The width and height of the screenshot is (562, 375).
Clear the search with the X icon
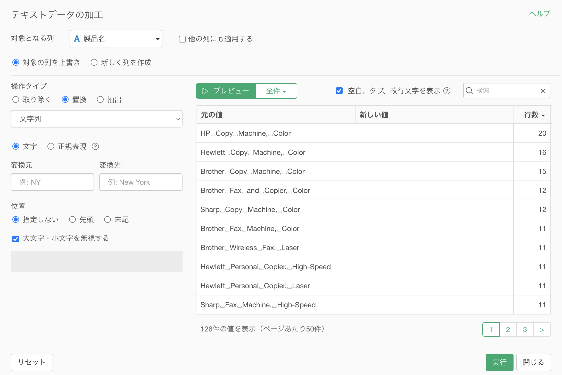point(543,91)
